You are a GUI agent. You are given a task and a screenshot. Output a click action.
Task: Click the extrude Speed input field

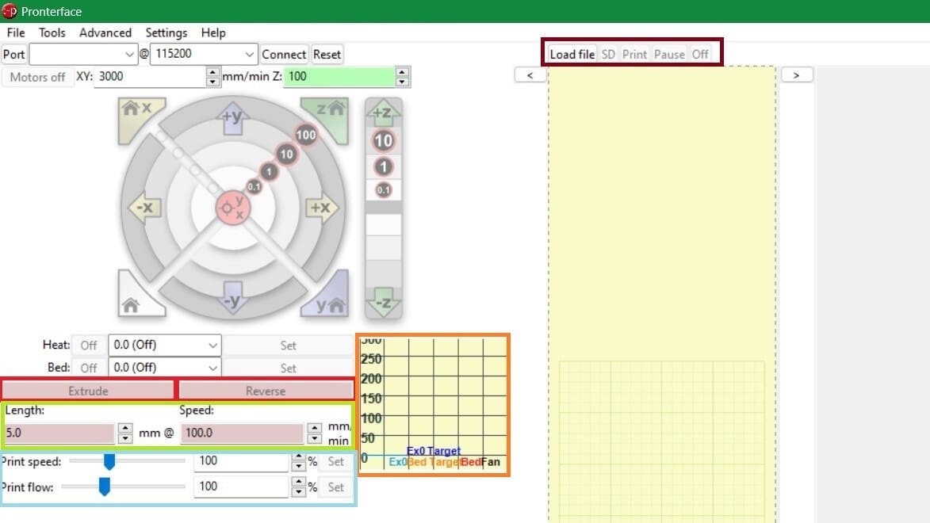(242, 433)
